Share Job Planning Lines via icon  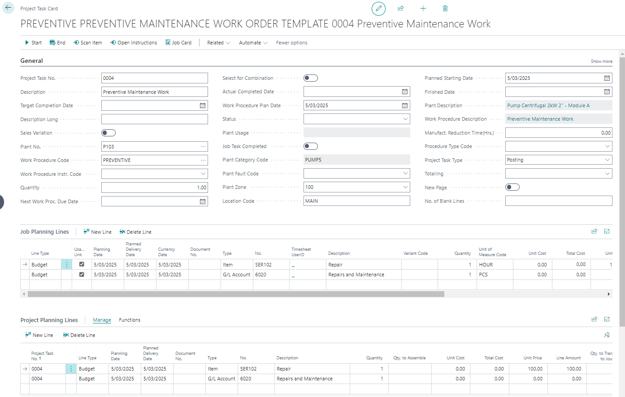[x=595, y=231]
